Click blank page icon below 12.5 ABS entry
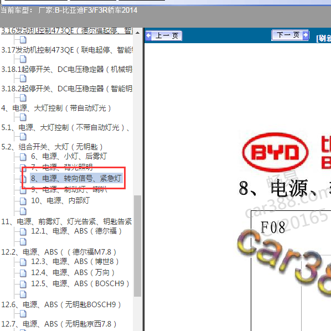Image resolution: width=331 pixels, height=331 pixels. [23, 294]
